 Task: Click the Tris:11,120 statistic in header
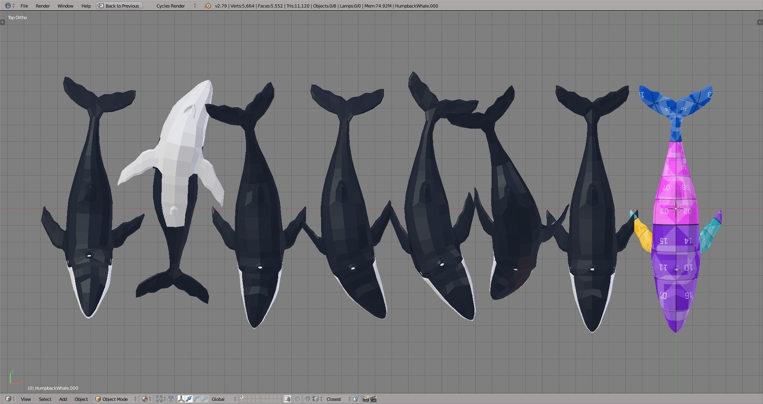[x=298, y=6]
